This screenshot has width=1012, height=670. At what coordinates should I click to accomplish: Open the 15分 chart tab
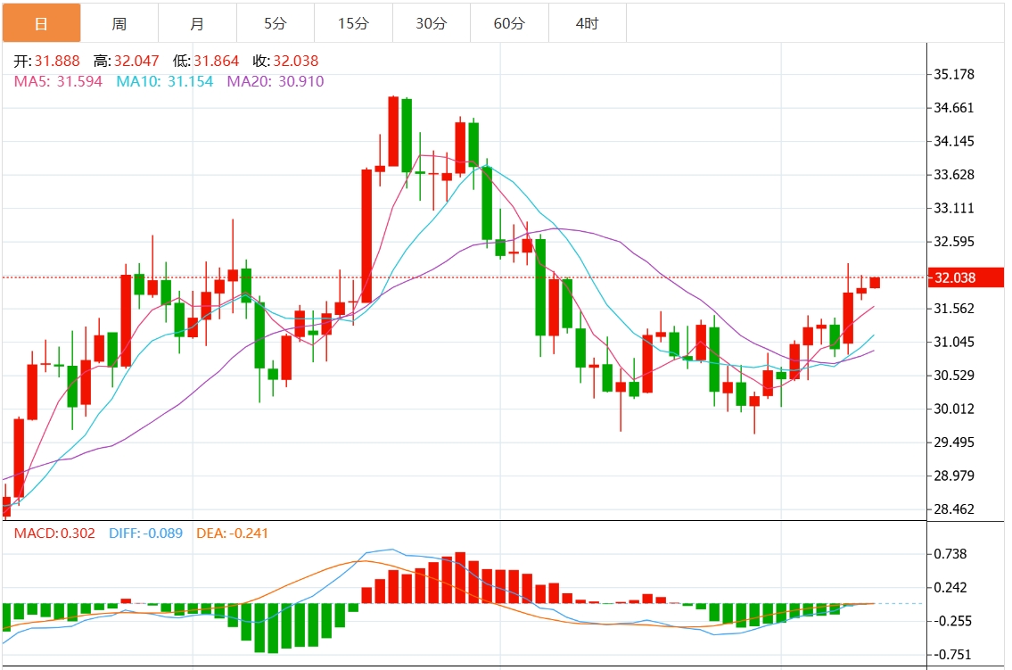pos(354,23)
